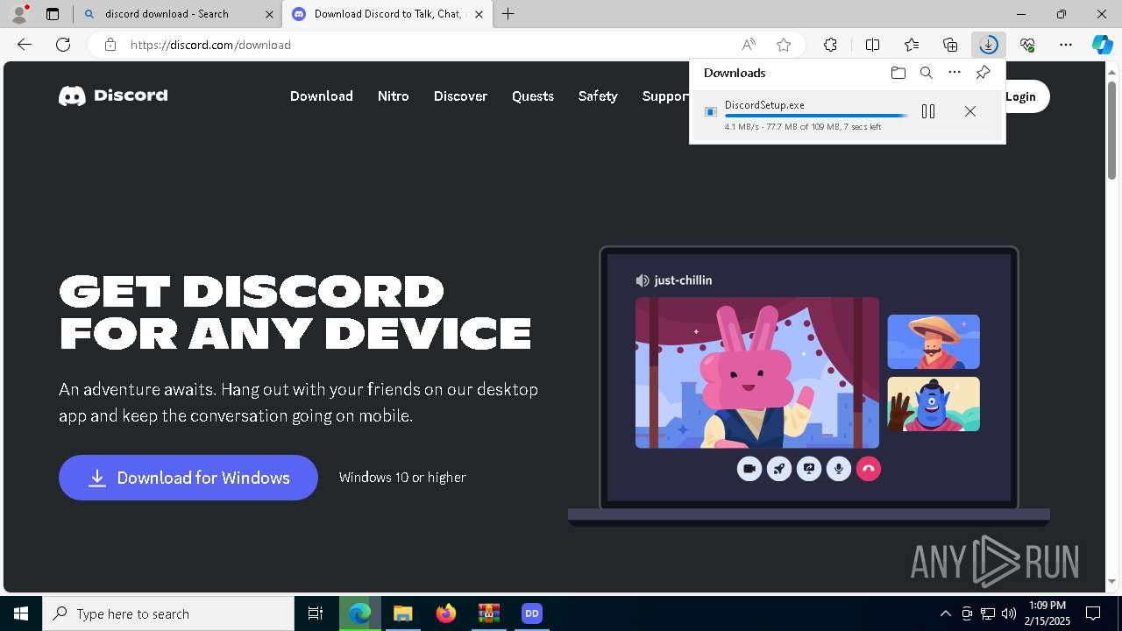The height and width of the screenshot is (631, 1122).
Task: Open volume control in tray
Action: [x=1009, y=613]
